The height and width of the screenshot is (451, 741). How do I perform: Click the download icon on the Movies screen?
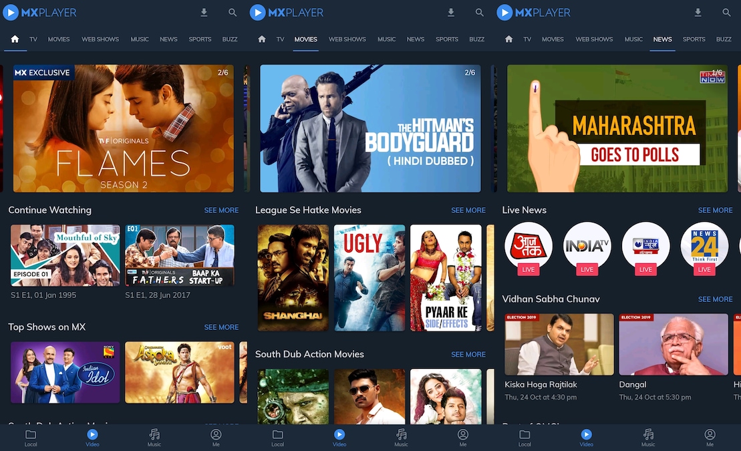[x=451, y=13]
